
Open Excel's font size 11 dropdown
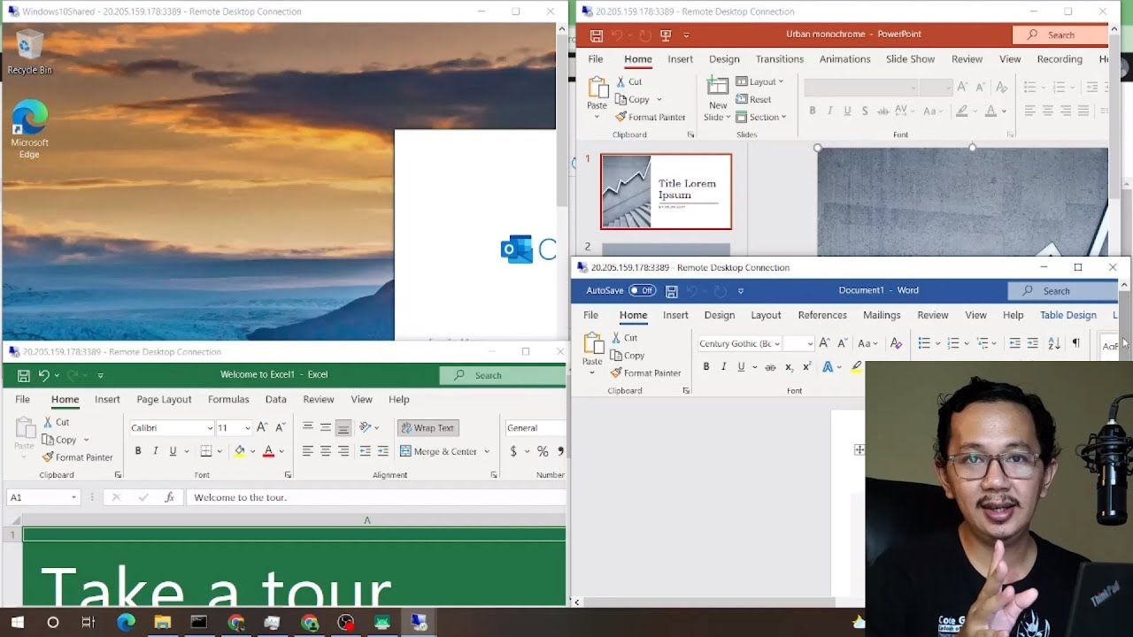point(247,428)
